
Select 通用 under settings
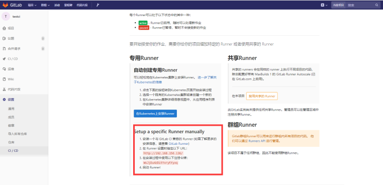[11, 109]
